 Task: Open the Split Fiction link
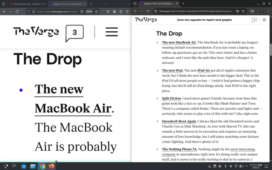coord(171,98)
